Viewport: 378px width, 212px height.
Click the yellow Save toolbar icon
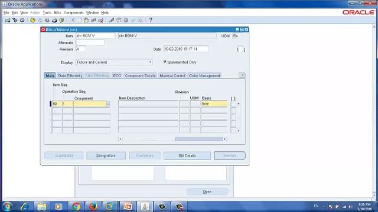(32, 20)
